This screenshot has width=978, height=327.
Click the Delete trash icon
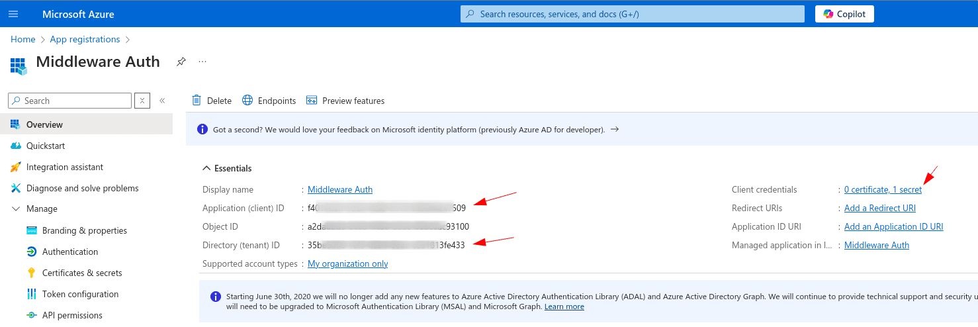click(x=197, y=101)
